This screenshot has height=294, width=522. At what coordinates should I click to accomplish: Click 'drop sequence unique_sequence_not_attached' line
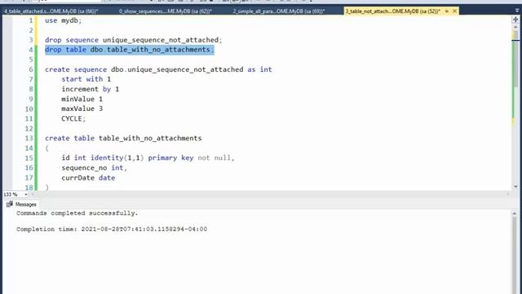134,40
